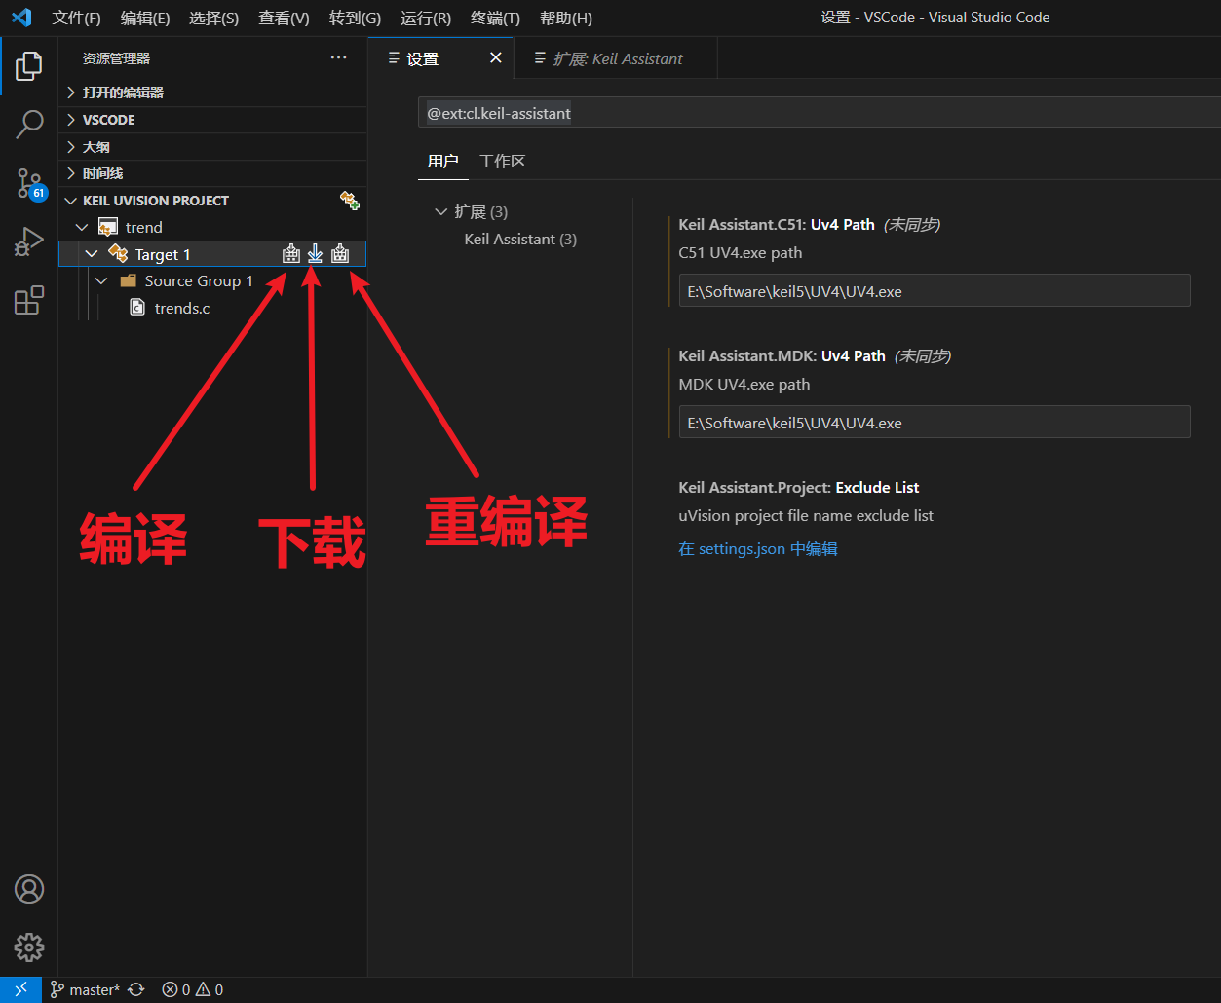Open the 运行(R) menu
Viewport: 1221px width, 1003px height.
(426, 18)
